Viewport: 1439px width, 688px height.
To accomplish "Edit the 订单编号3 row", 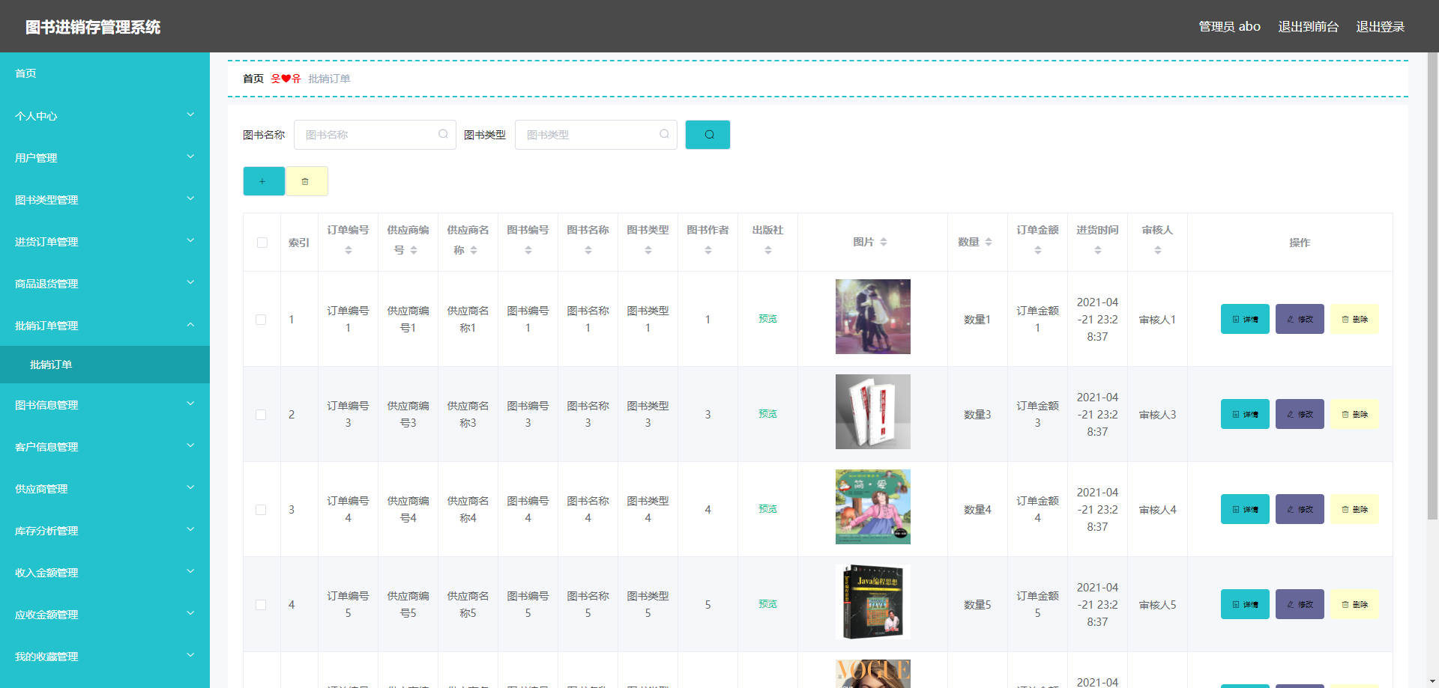I will 1300,414.
